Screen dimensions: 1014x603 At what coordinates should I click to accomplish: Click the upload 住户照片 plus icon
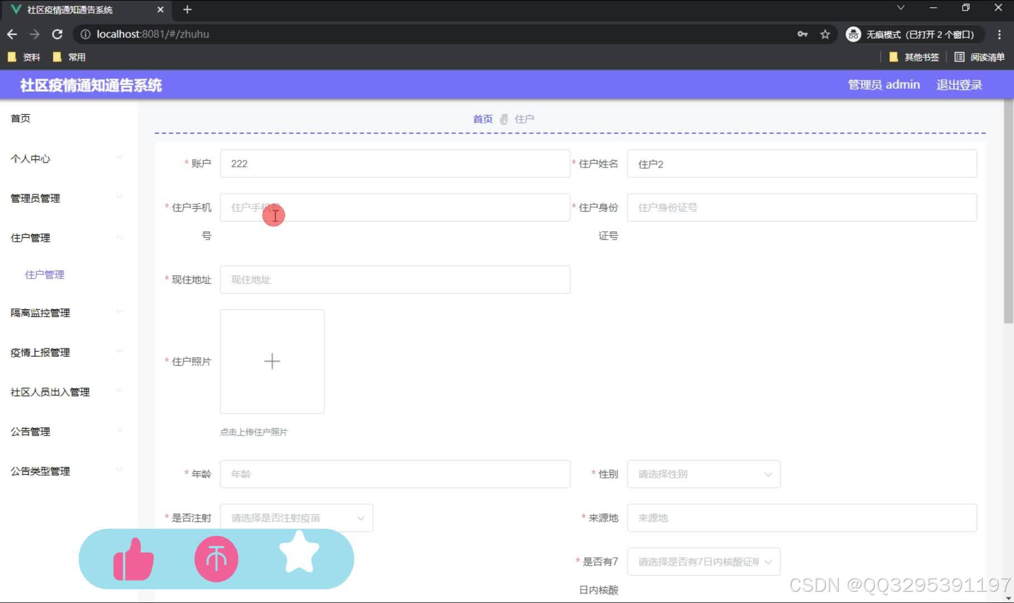point(272,361)
